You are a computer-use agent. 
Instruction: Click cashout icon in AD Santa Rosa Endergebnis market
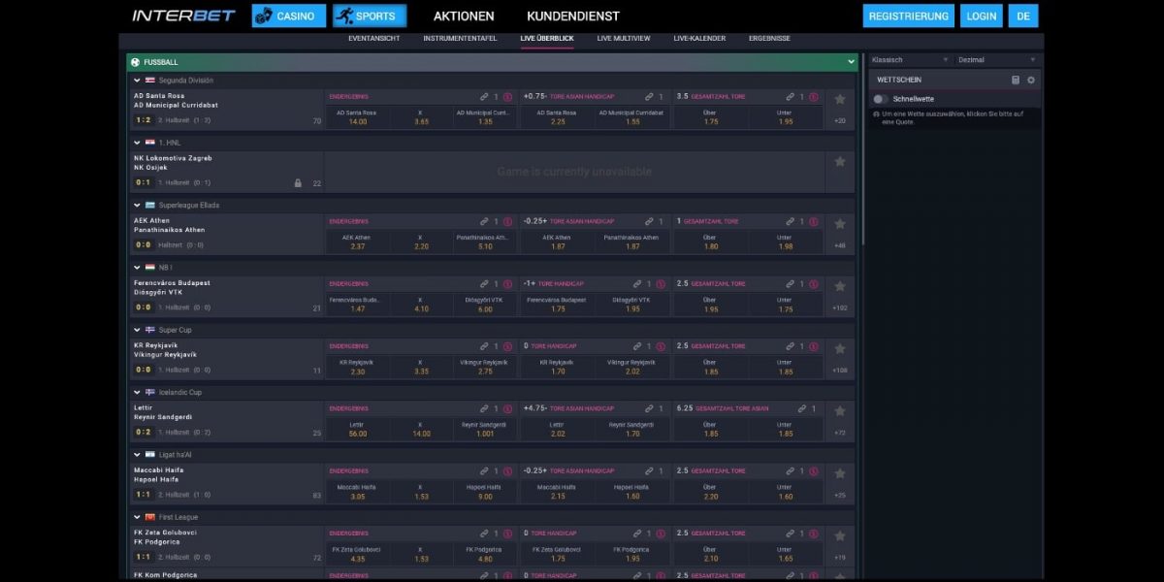507,97
